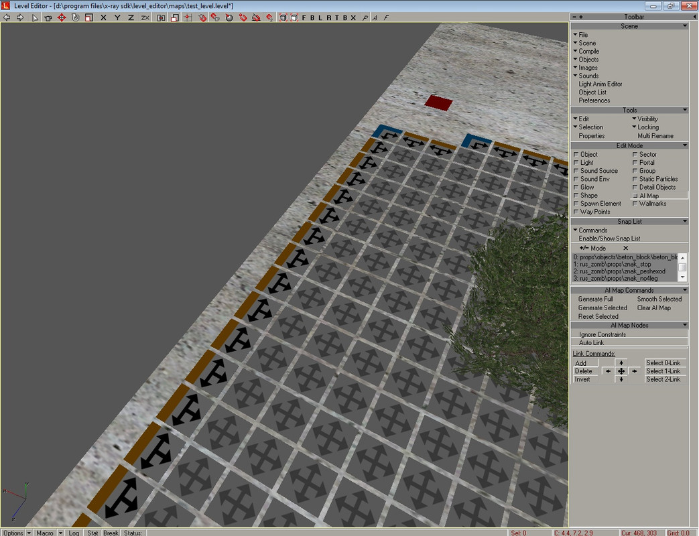Open Multi Rename

tap(655, 136)
